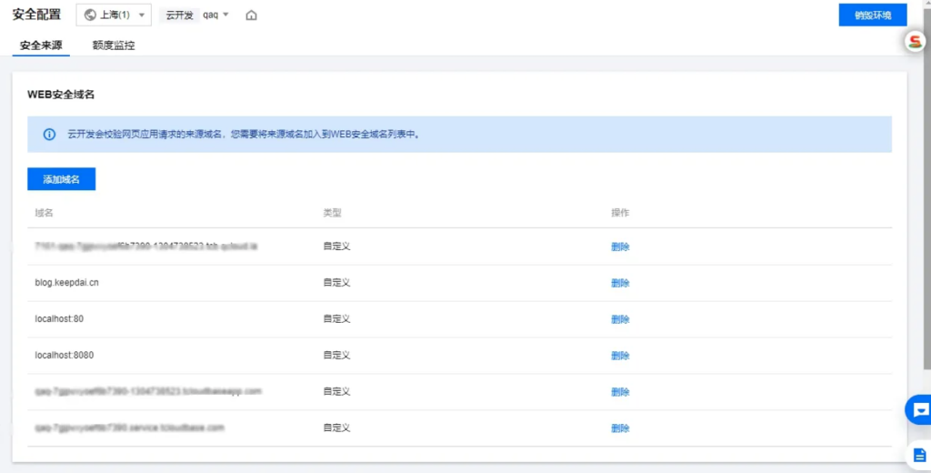Viewport: 931px width, 473px height.
Task: Go to home via the house icon
Action: (251, 15)
